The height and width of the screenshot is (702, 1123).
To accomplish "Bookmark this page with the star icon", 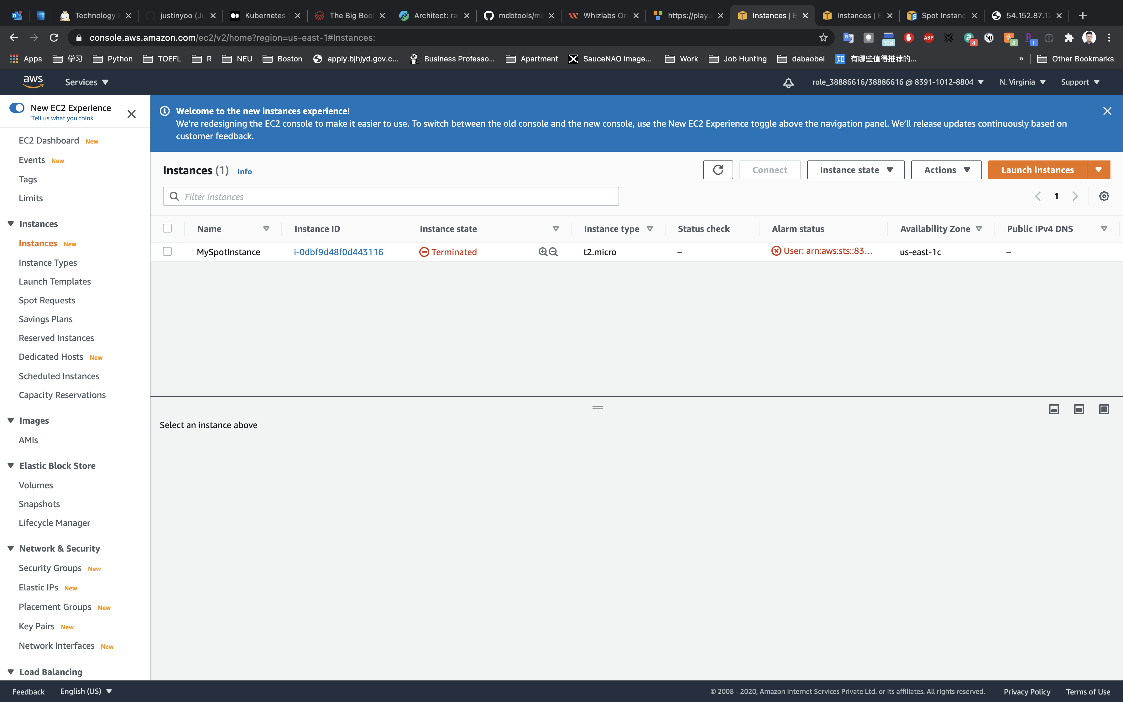I will click(x=823, y=38).
